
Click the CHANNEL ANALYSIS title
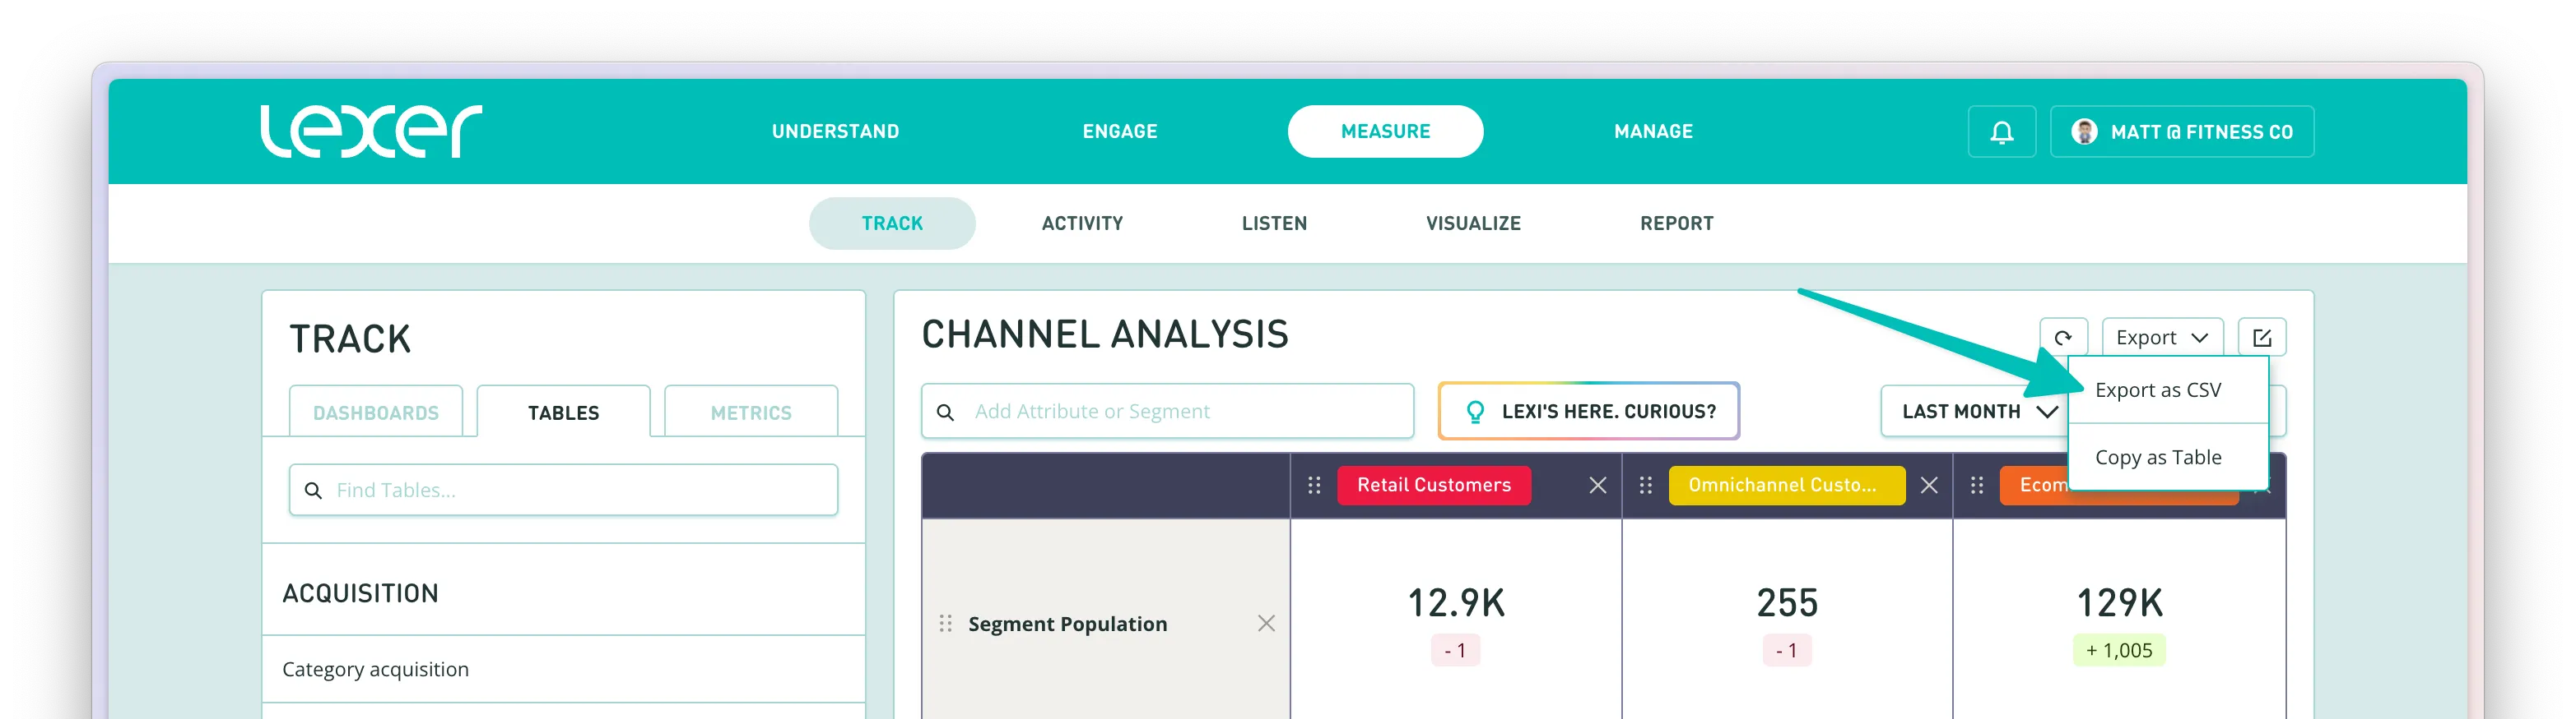(1104, 334)
